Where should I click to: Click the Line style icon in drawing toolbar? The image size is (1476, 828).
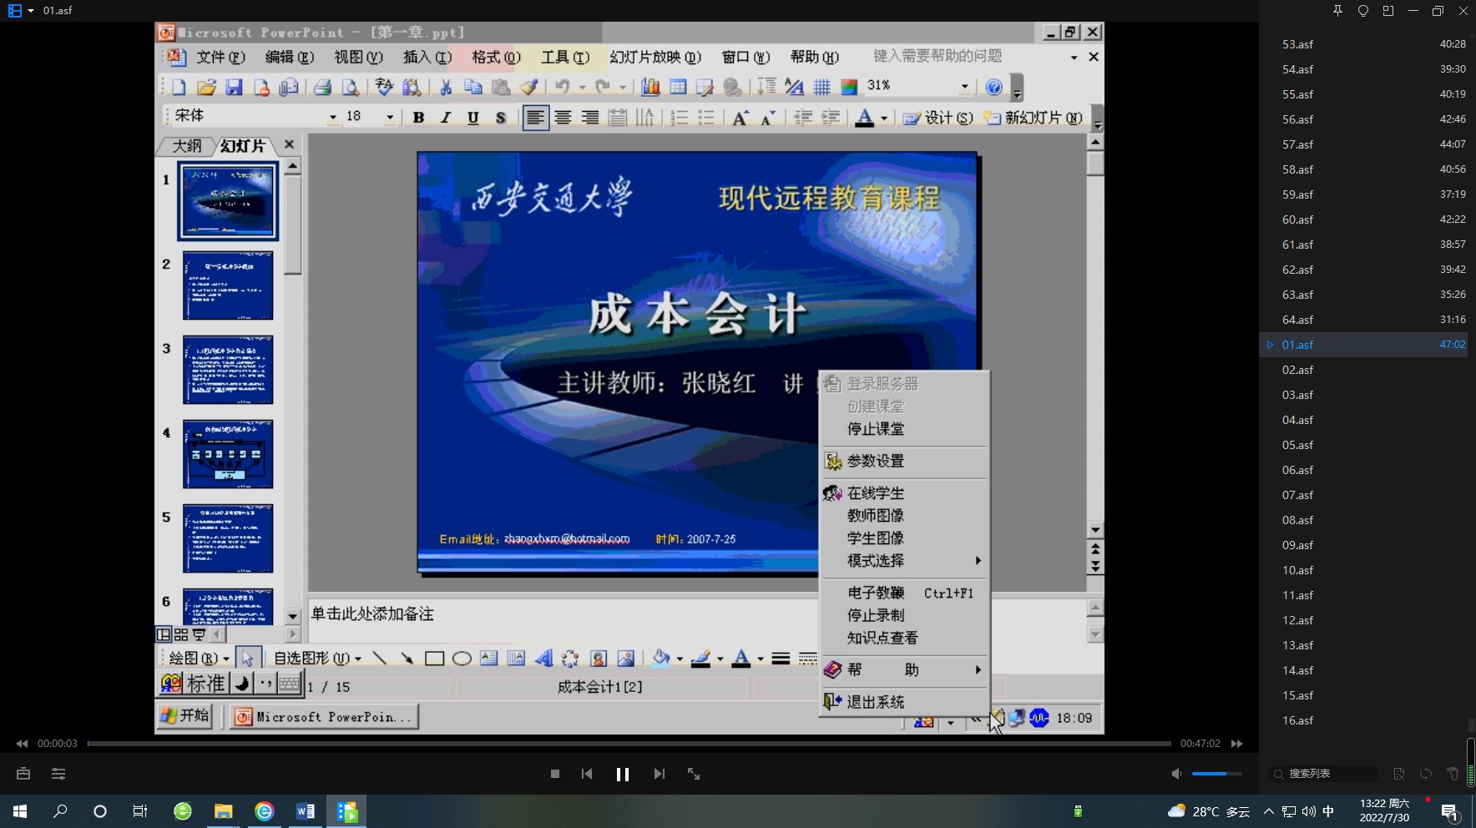[x=781, y=659]
